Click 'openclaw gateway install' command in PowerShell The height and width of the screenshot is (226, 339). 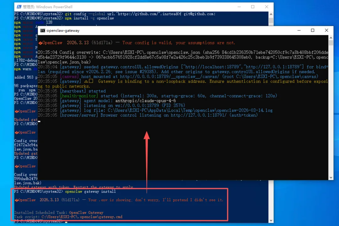tap(90, 192)
